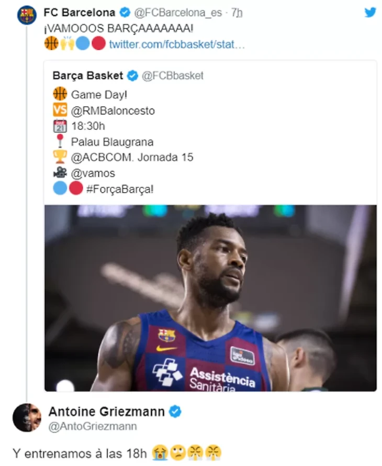Click the Twitter bird logo icon
This screenshot has width=382, height=466.
pyautogui.click(x=370, y=12)
